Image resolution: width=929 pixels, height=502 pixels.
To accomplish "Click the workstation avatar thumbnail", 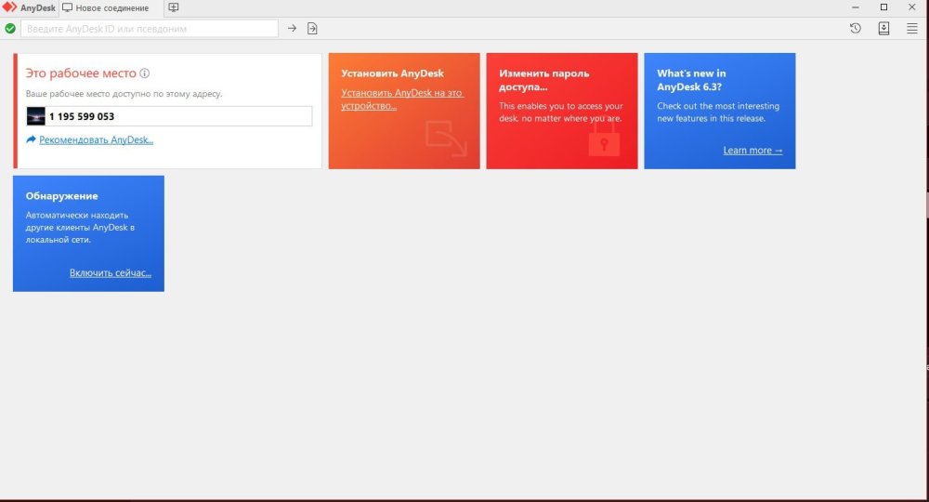I will [35, 116].
